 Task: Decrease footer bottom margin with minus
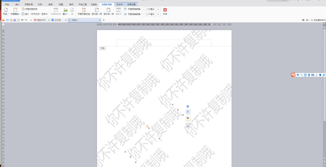pos(144,14)
